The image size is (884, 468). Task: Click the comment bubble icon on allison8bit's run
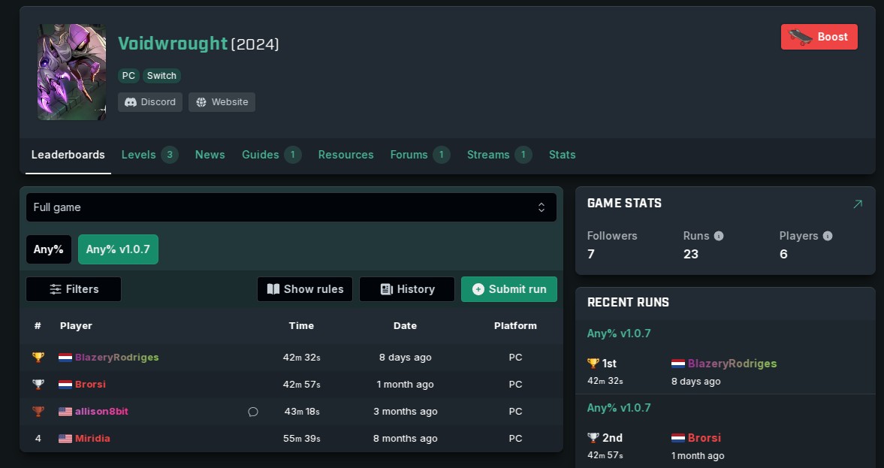[x=253, y=412]
